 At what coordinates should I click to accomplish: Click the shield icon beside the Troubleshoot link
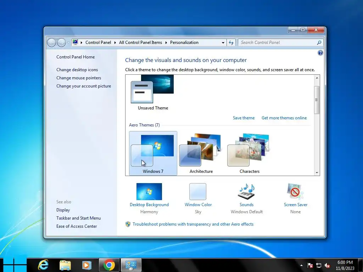click(128, 224)
